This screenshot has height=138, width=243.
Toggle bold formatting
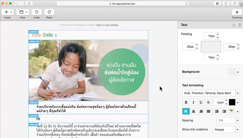pyautogui.click(x=186, y=102)
